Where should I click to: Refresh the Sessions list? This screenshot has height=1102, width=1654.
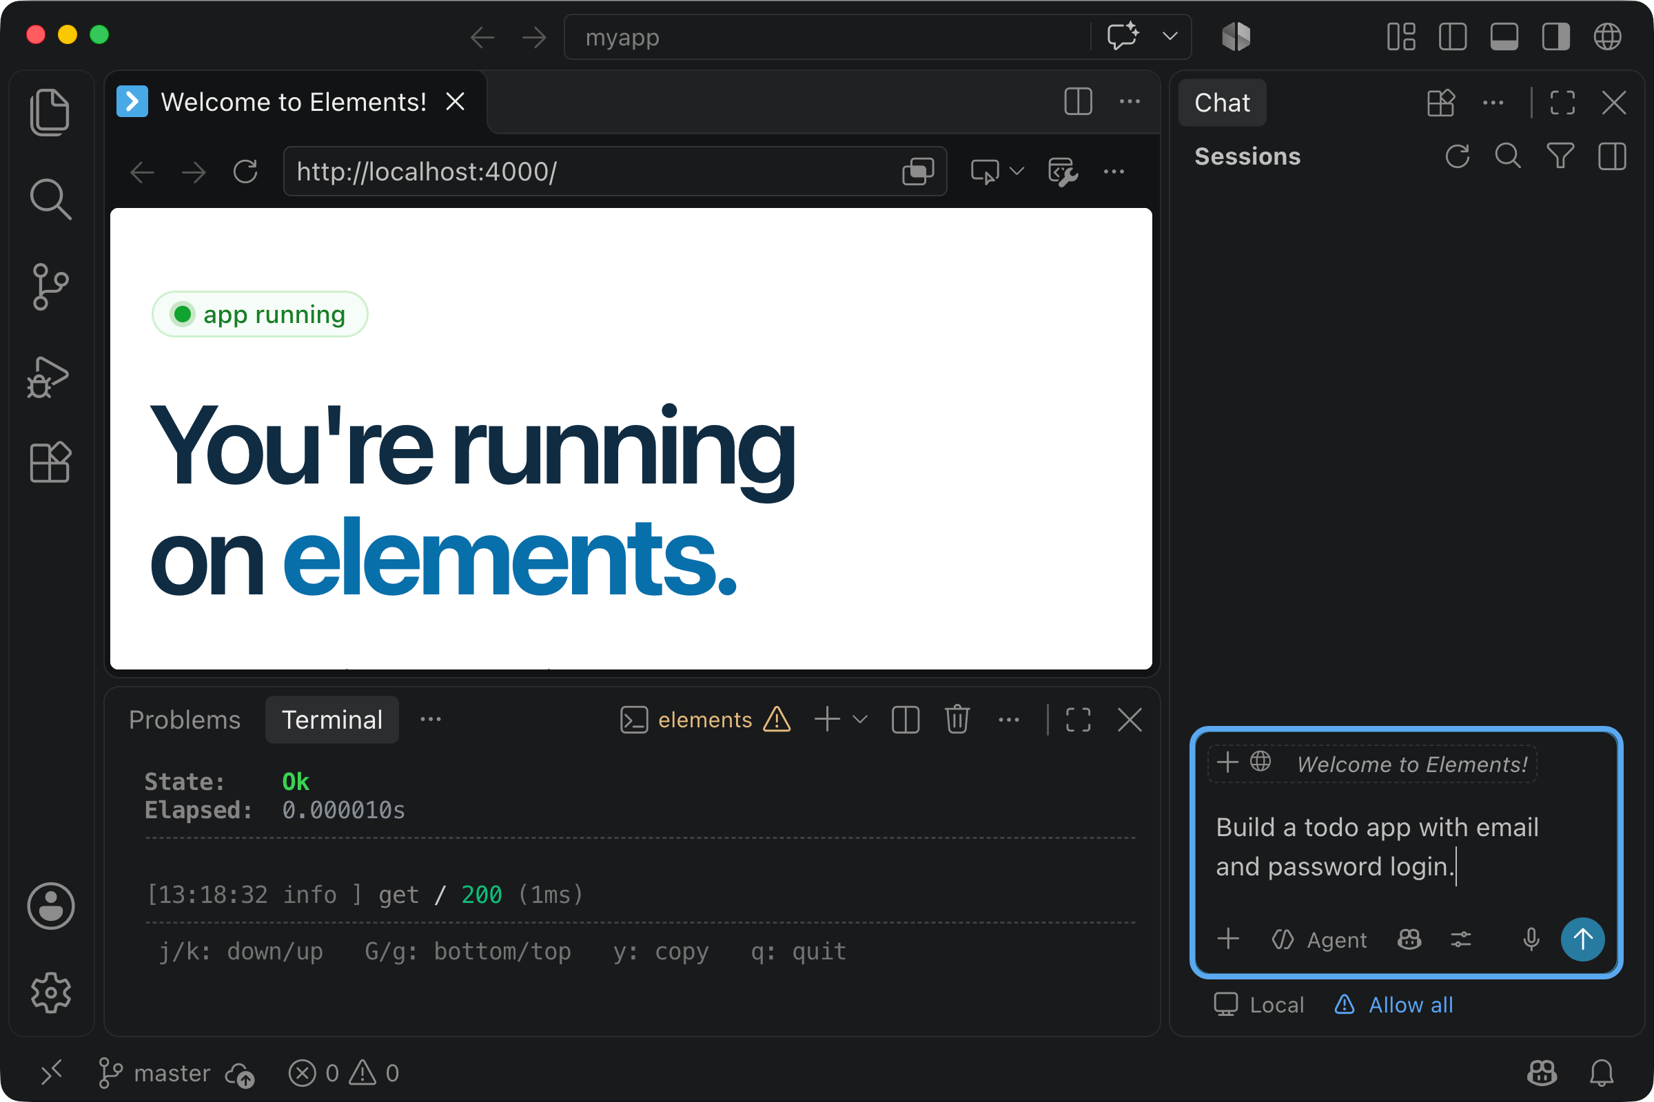click(x=1458, y=156)
